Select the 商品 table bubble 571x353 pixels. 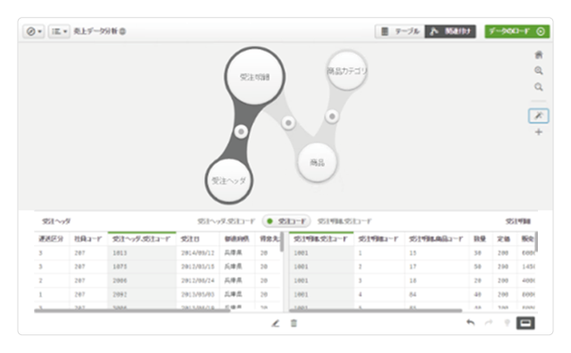tap(318, 162)
